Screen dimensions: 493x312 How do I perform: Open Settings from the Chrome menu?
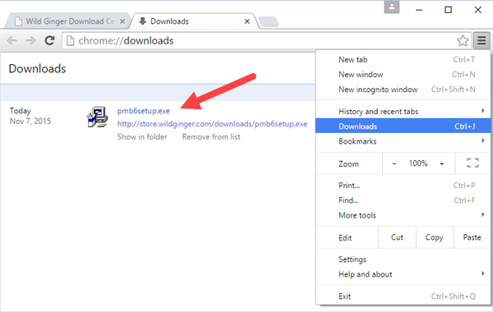coord(403,259)
